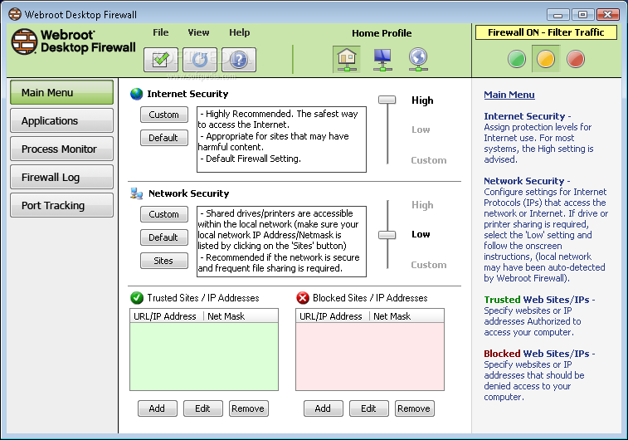
Task: Open the Port Tracking section
Action: 61,205
